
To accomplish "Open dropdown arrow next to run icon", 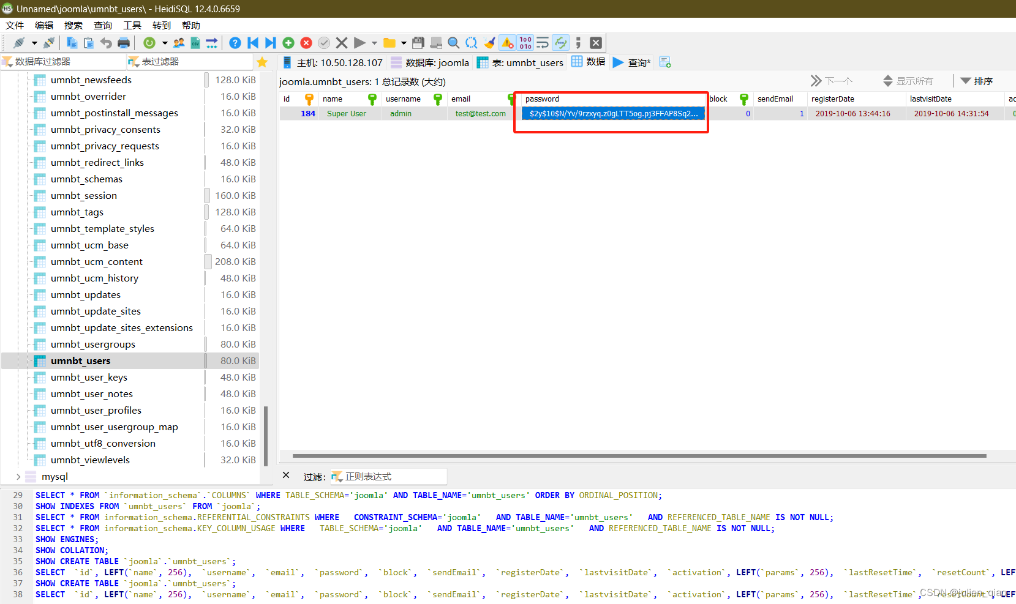I will coord(374,43).
